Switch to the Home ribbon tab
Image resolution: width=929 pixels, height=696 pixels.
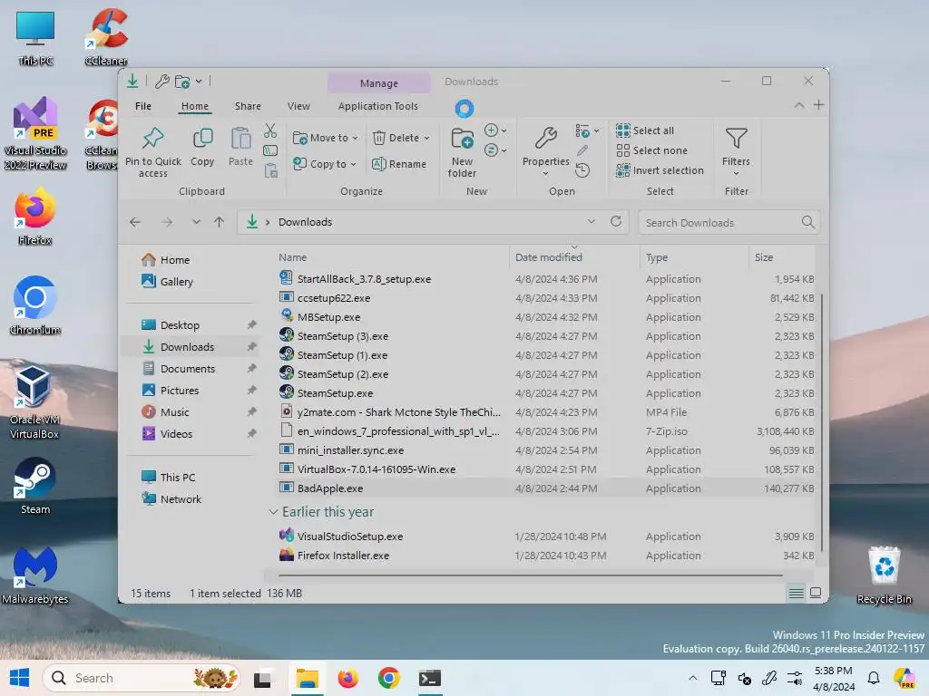click(x=195, y=106)
